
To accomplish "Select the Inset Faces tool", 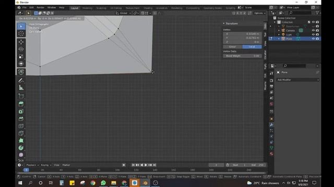I will (21, 112).
